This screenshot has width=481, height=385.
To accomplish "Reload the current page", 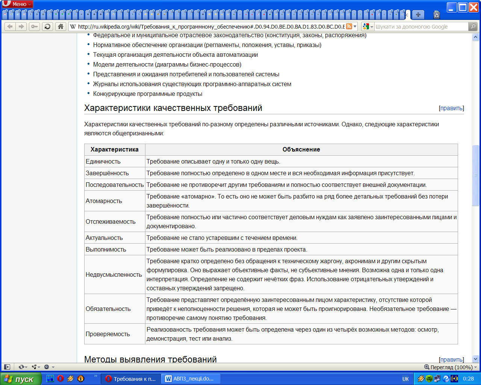I will [47, 26].
